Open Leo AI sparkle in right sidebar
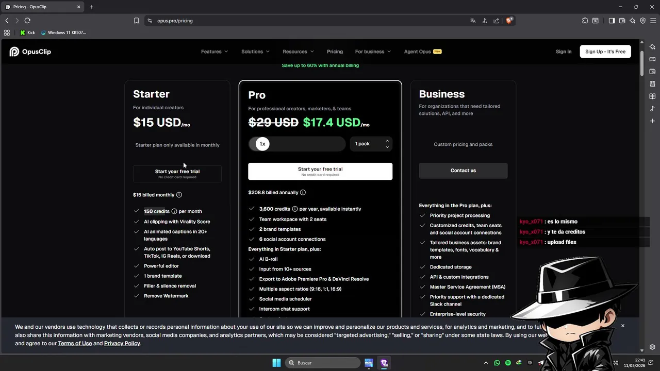 click(x=652, y=47)
